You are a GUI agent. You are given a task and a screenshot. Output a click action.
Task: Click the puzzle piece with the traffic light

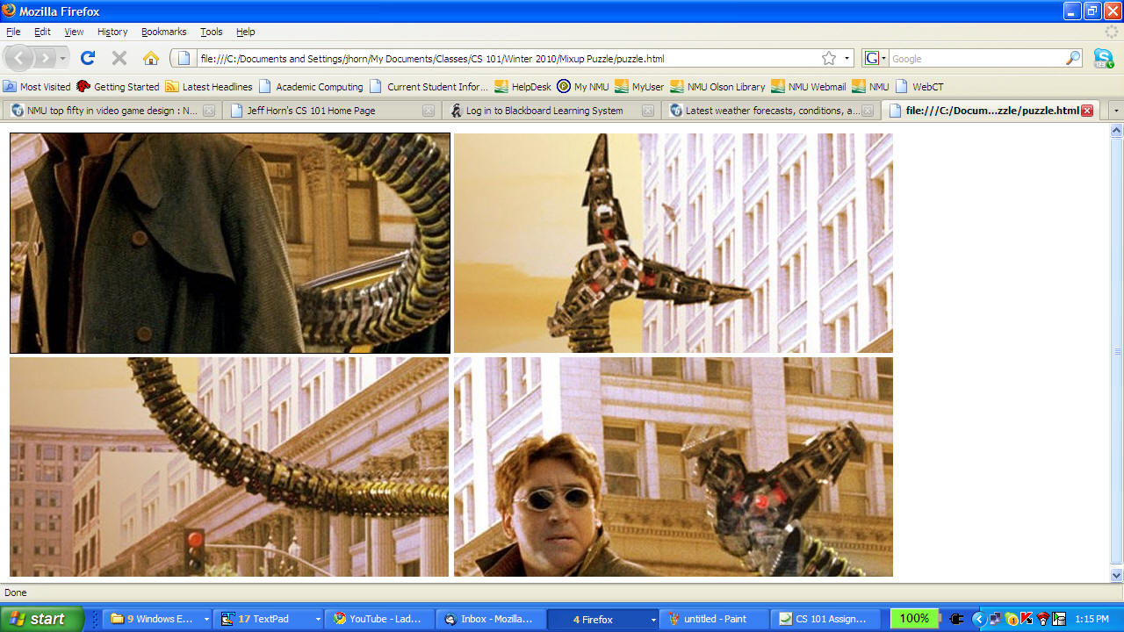(229, 467)
